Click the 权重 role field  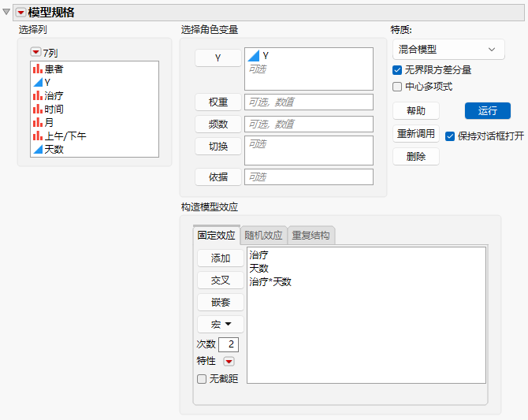[x=309, y=102]
